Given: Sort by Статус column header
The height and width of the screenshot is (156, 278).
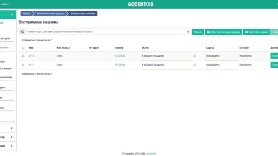Looking at the screenshot, I should (145, 48).
